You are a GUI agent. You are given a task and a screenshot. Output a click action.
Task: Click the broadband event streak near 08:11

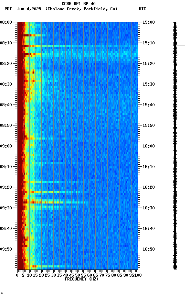tap(77, 46)
